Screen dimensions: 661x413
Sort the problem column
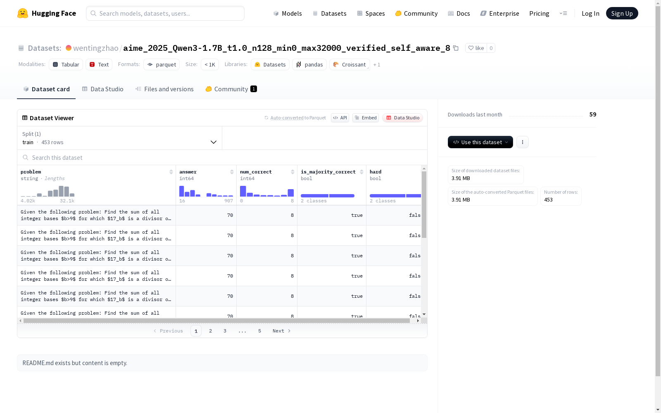point(171,172)
